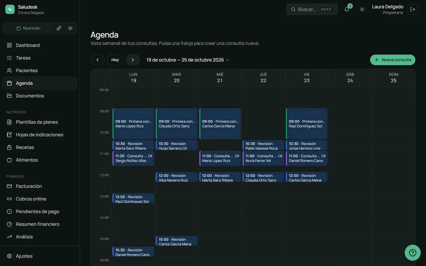Toggle light theme with the sun icon

362,9
